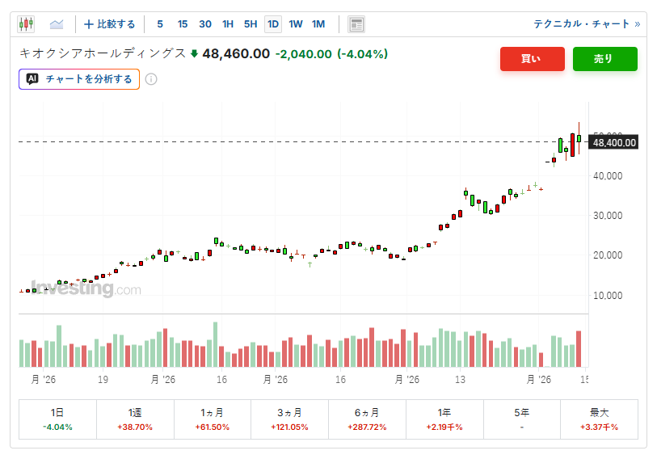Click the 10,000 y-axis label
Screen dimensions: 657x459
pos(608,295)
